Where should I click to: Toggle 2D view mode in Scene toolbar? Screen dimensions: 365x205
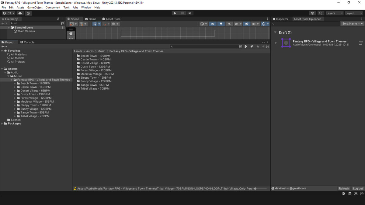213,24
